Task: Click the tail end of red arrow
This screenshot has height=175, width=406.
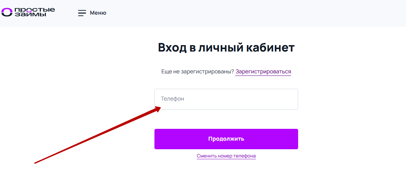Action: point(36,163)
